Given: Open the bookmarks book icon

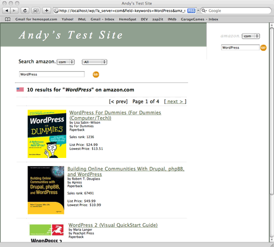Looking at the screenshot, I should coord(7,19).
